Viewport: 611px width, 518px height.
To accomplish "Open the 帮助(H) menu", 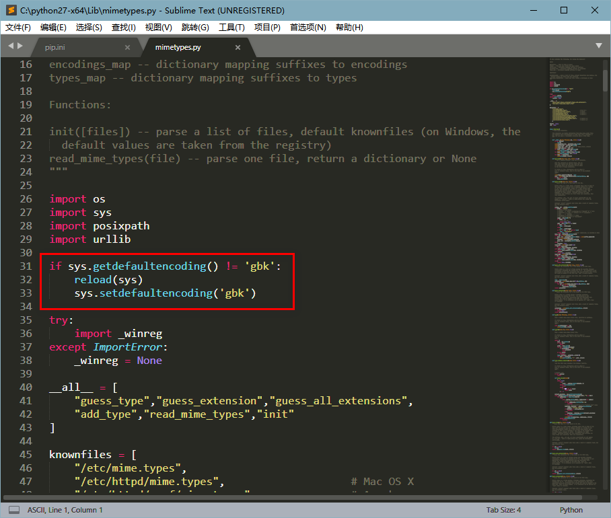I will [349, 28].
